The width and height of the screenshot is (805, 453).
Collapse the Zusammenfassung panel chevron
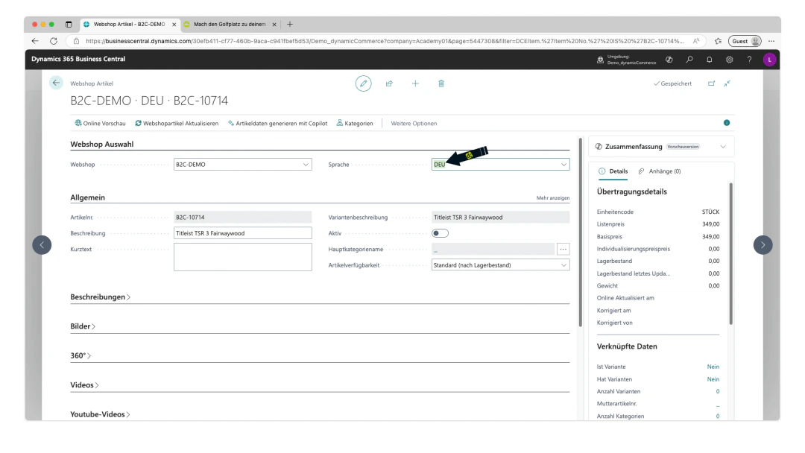(723, 147)
